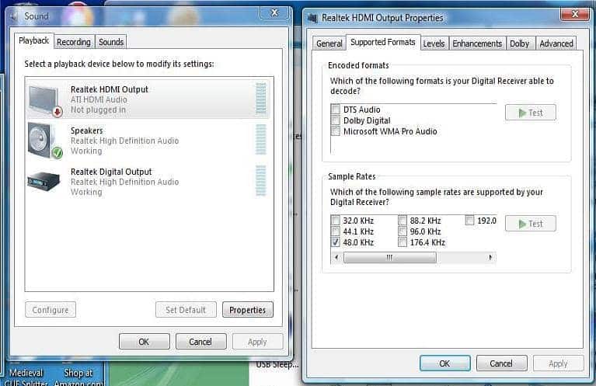This screenshot has width=596, height=386.
Task: Click the Set Default button
Action: point(186,310)
